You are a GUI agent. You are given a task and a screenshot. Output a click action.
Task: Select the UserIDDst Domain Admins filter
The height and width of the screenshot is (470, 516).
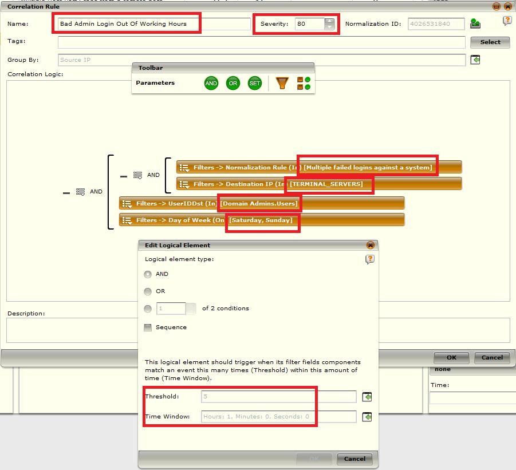pyautogui.click(x=262, y=203)
